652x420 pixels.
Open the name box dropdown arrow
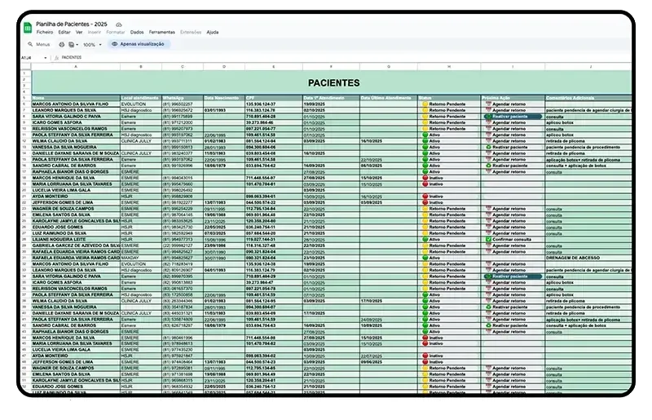click(x=46, y=58)
